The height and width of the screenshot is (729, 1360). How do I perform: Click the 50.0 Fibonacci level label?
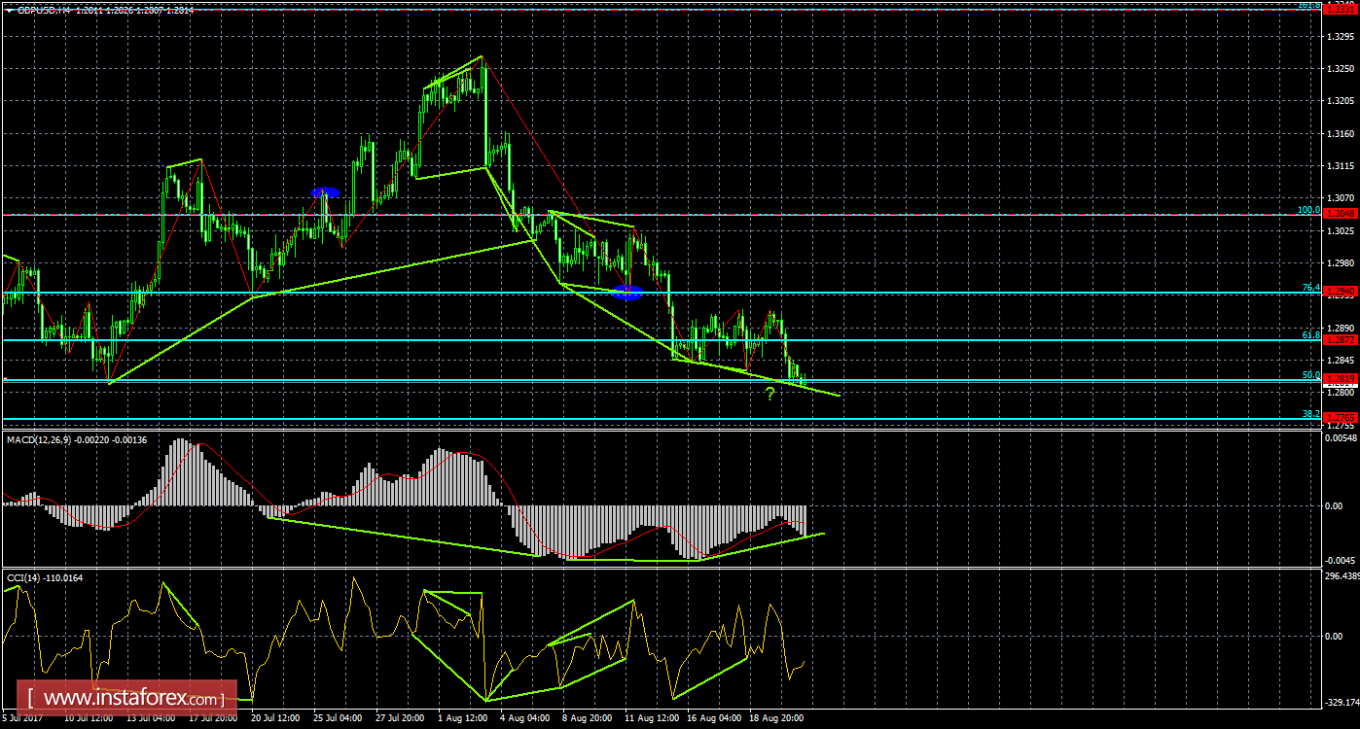(x=1310, y=374)
